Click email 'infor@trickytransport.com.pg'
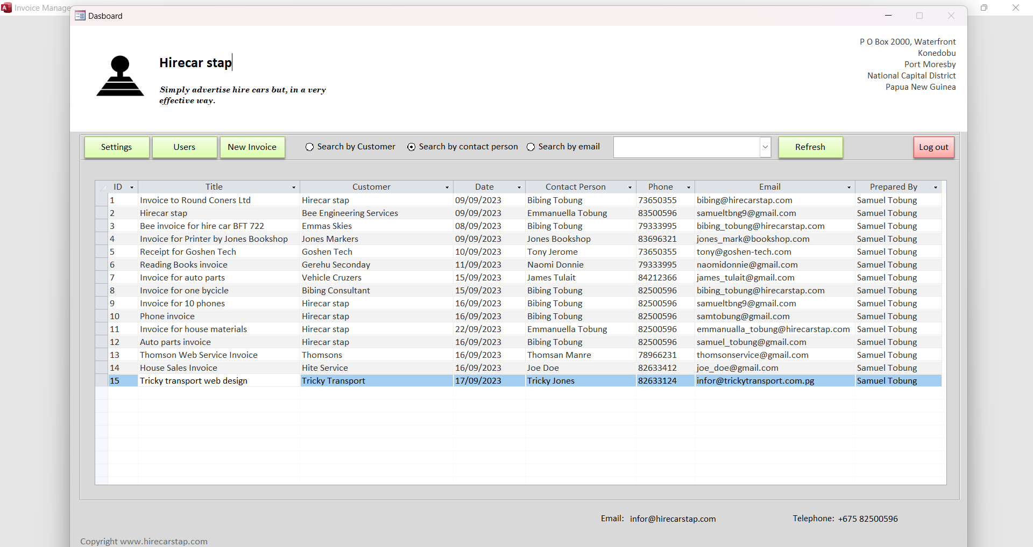The width and height of the screenshot is (1033, 547). (x=755, y=380)
